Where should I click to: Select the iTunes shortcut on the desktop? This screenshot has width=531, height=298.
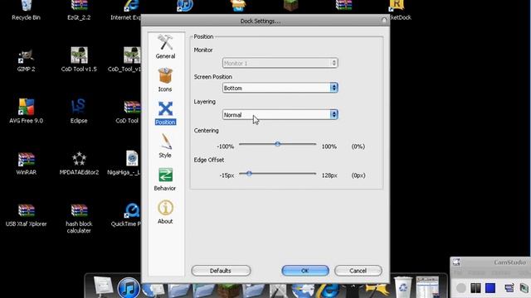(185, 6)
